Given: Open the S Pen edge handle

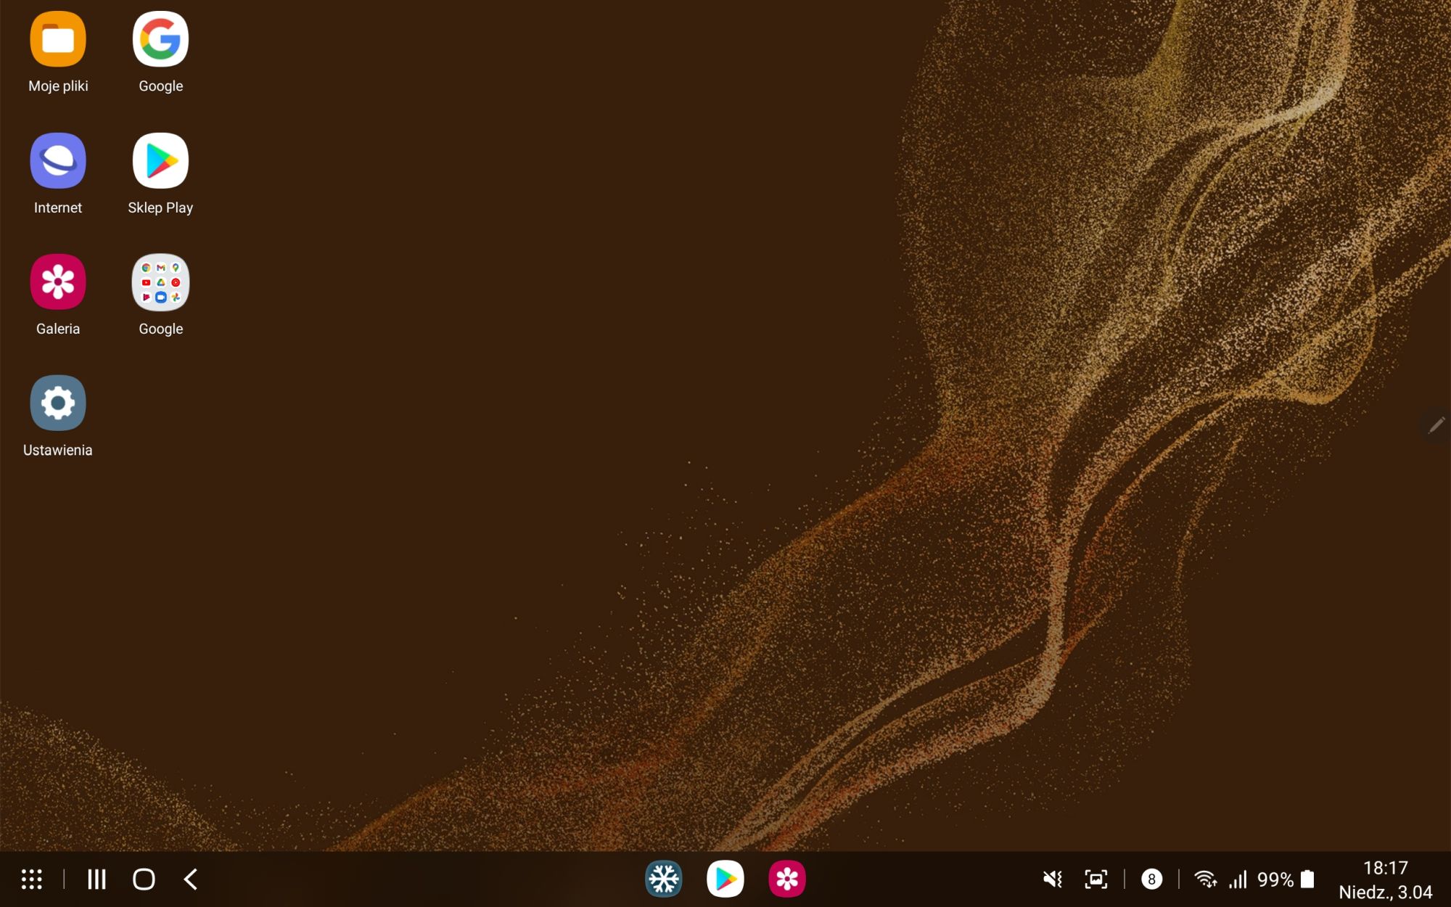Looking at the screenshot, I should click(x=1436, y=425).
